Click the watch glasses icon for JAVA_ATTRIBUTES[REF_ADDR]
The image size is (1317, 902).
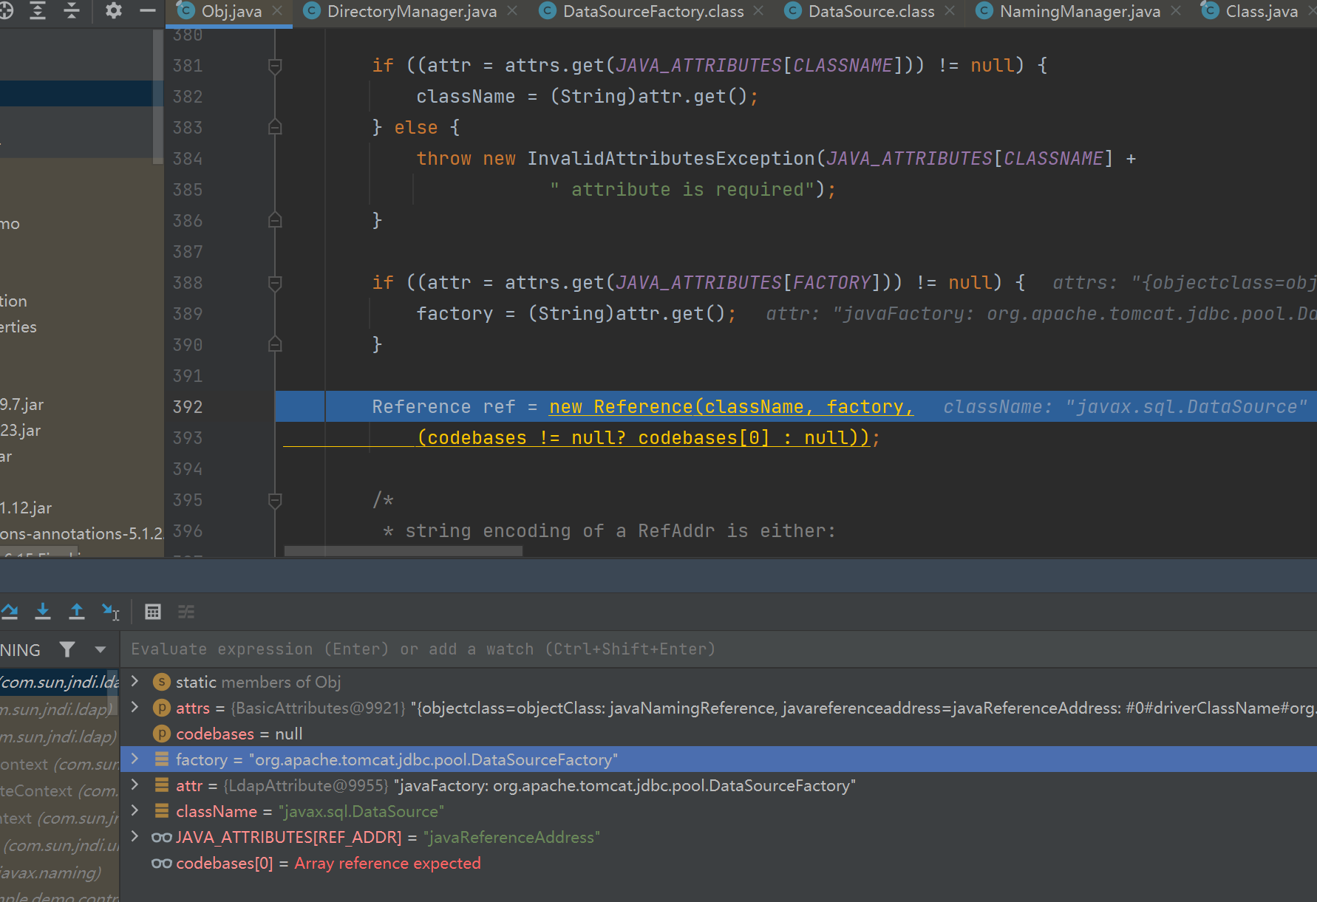click(161, 837)
